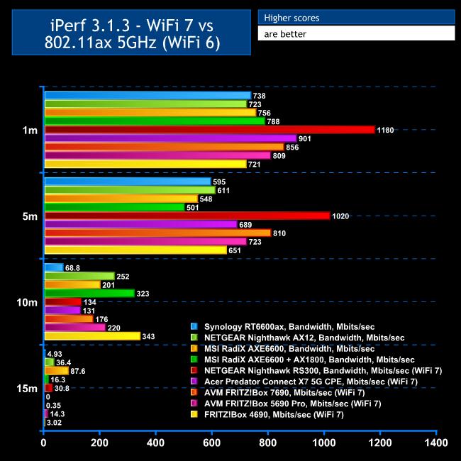Click the 'Higher scores' header label

pos(291,18)
